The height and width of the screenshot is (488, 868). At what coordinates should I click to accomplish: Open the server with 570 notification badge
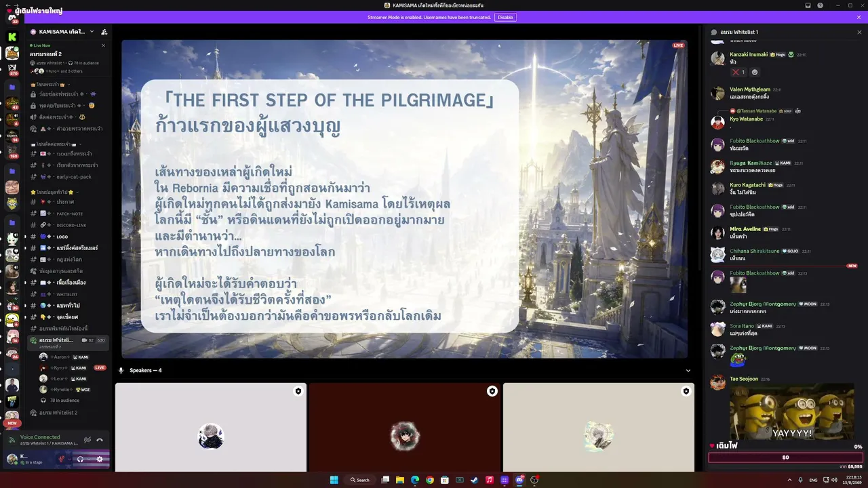(12, 70)
